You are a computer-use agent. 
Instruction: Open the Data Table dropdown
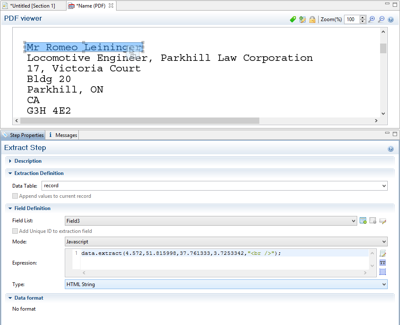click(384, 186)
